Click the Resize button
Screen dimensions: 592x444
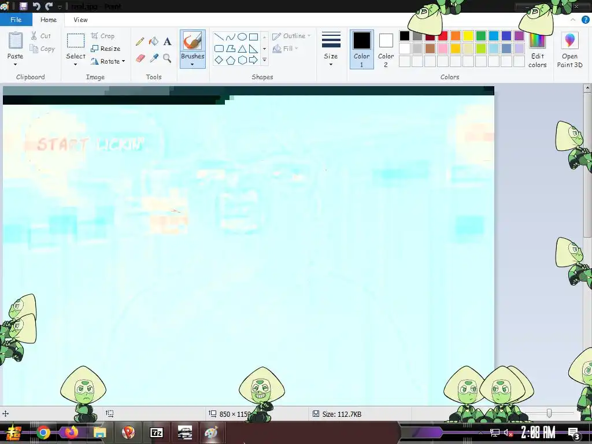coord(106,49)
